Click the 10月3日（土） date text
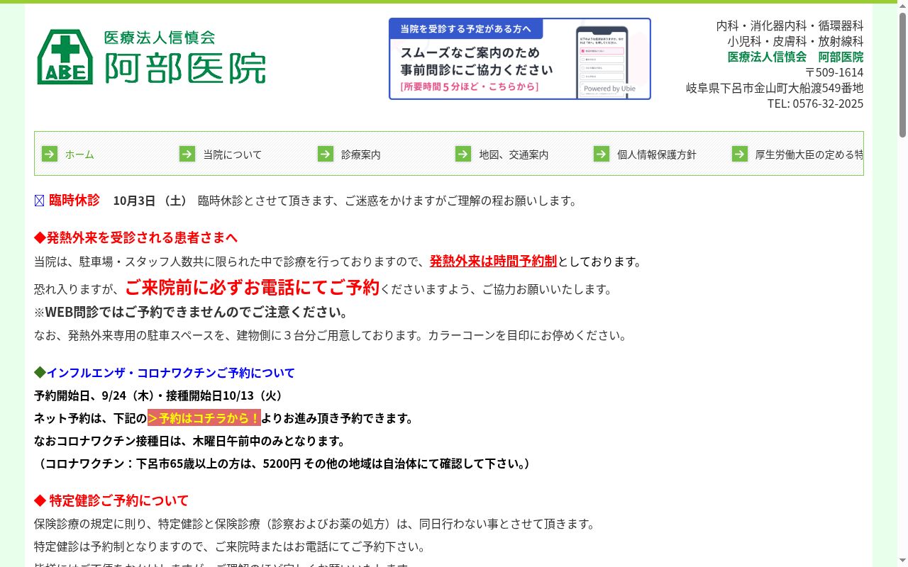The image size is (908, 567). click(x=150, y=201)
